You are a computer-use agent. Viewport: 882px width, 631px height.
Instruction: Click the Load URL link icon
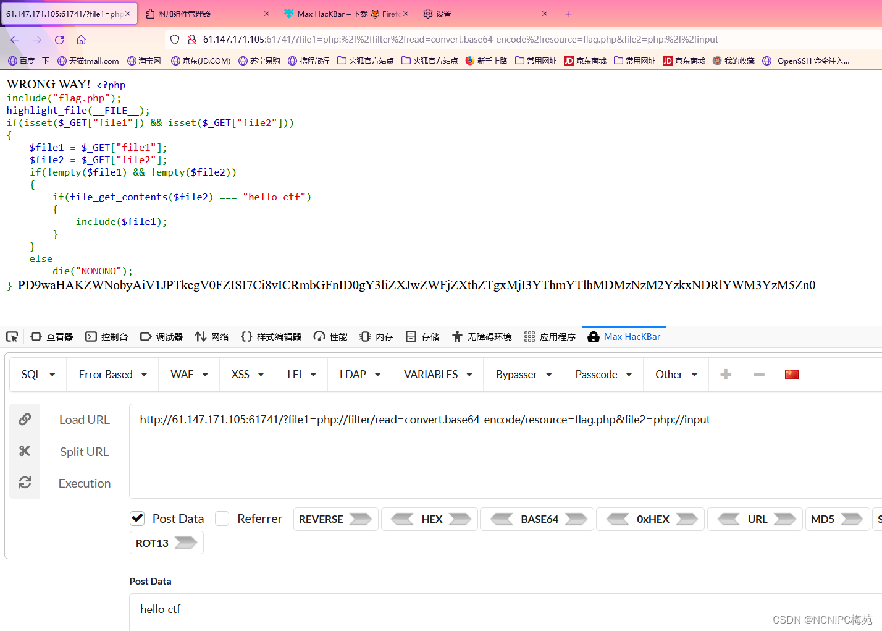[25, 420]
